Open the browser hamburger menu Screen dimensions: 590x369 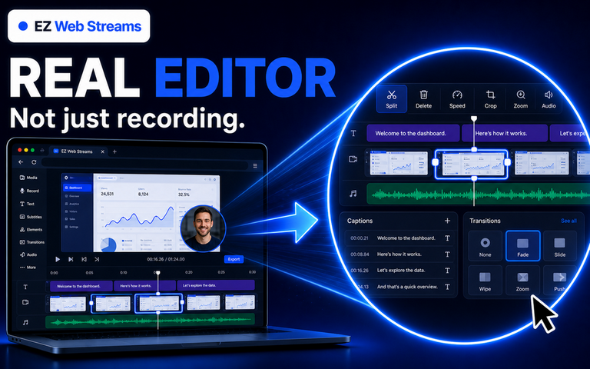(255, 165)
